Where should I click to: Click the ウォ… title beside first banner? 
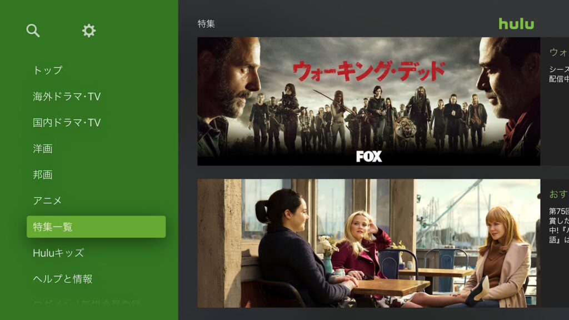tap(559, 52)
